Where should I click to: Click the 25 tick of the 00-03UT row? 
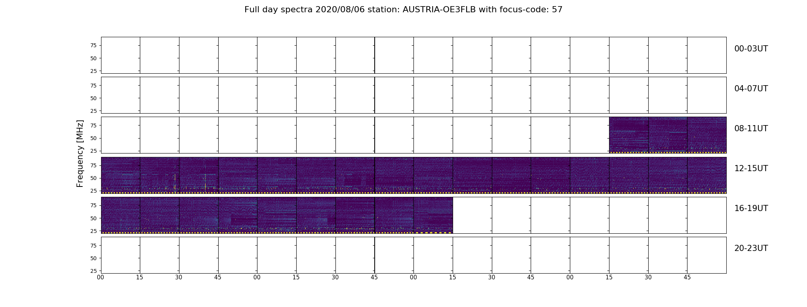coord(93,71)
